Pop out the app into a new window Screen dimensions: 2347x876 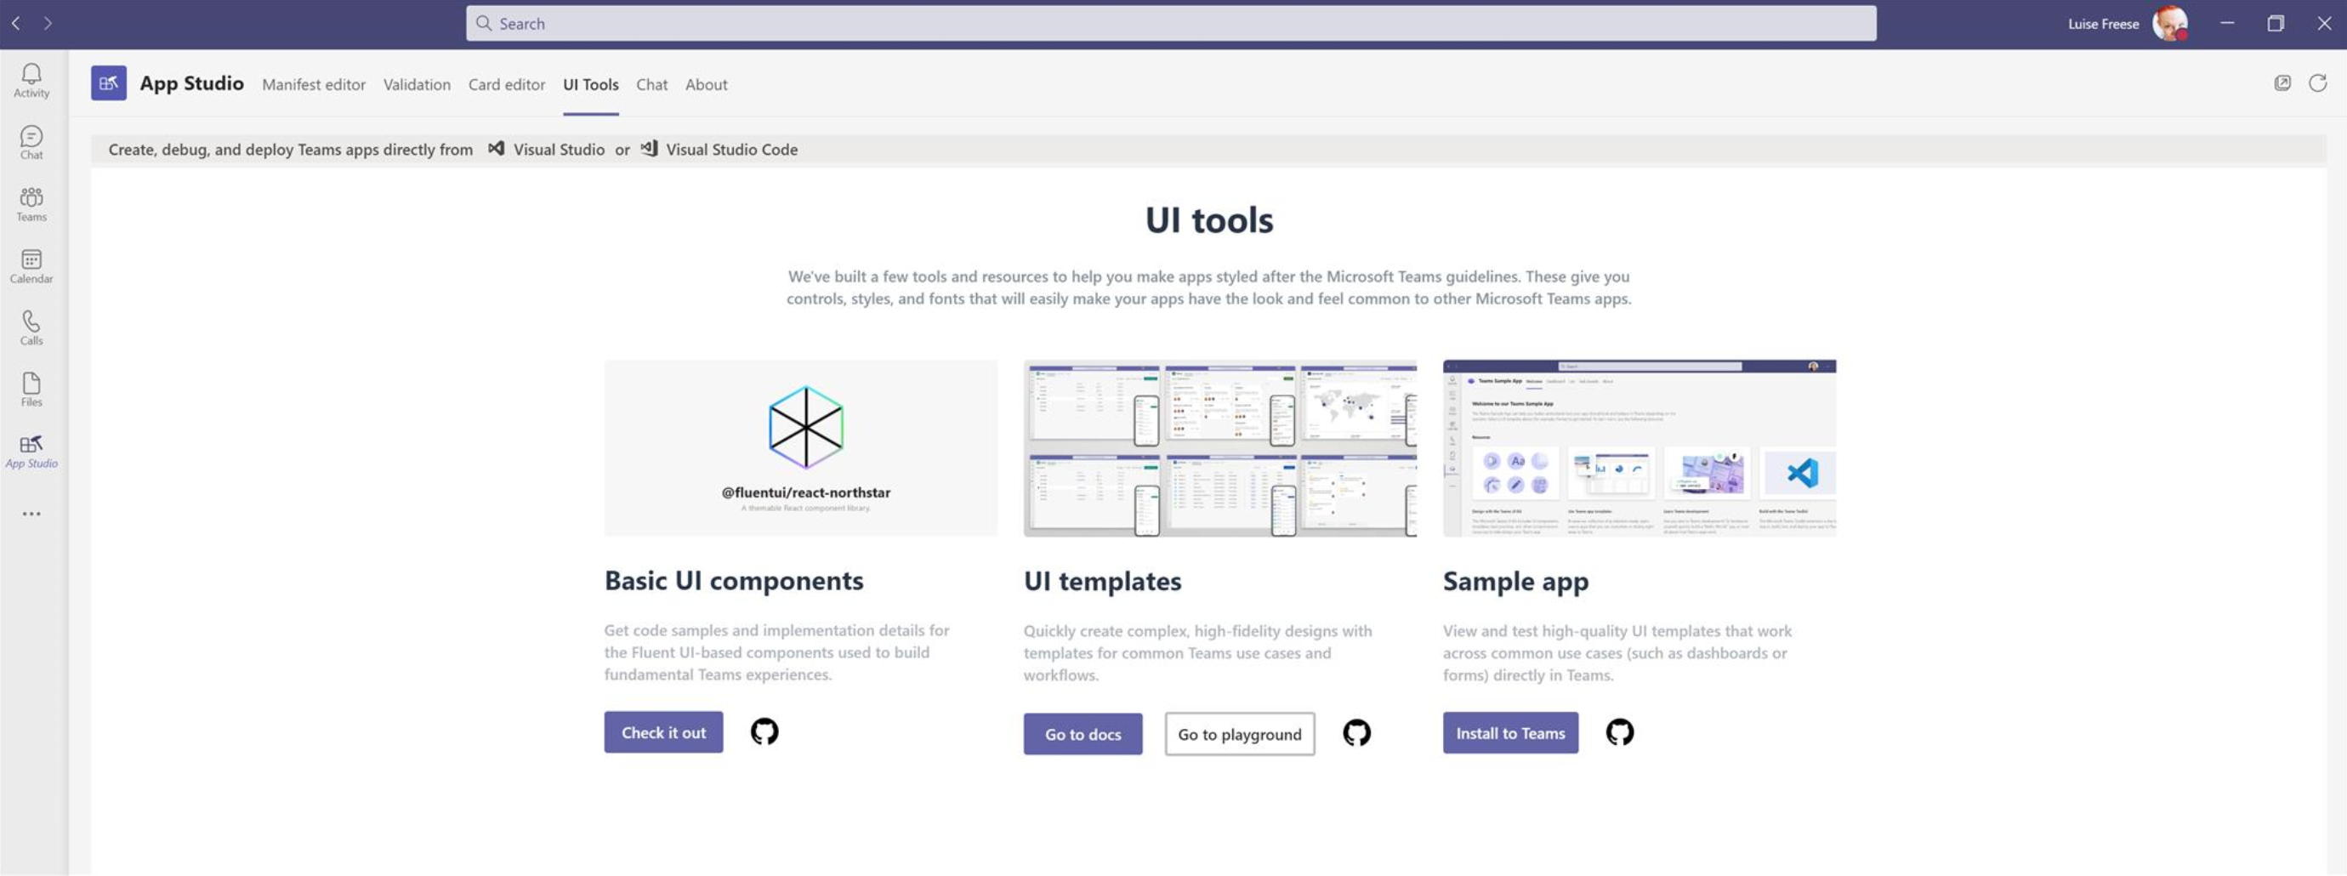2283,83
